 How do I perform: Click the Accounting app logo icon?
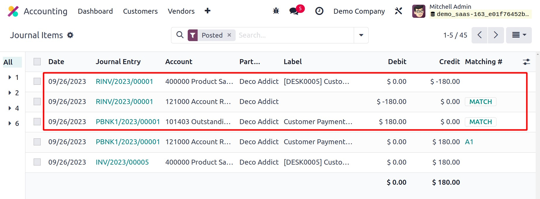coord(13,11)
